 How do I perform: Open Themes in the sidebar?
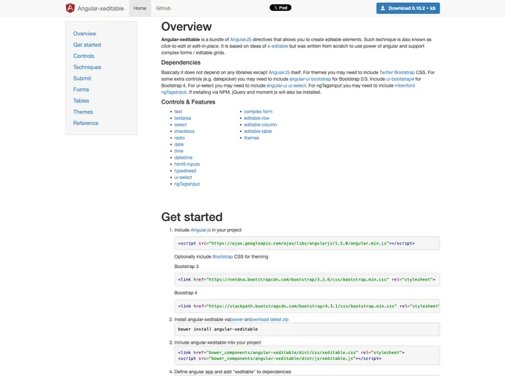83,112
